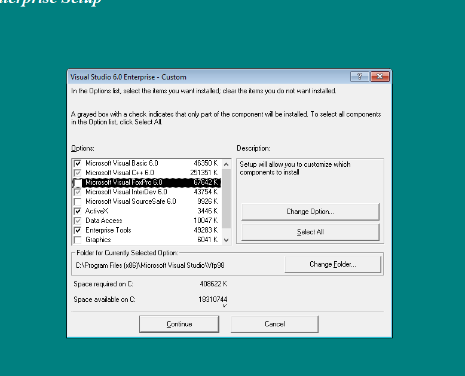Select the Microsoft Visual C++ 6.0 row label
This screenshot has height=376, width=465.
120,173
